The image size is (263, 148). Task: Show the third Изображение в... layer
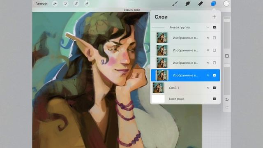[x=215, y=63]
